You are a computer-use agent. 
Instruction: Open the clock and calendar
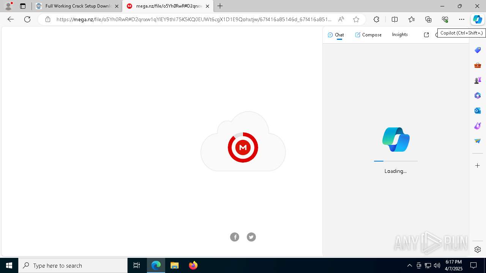pos(454,265)
